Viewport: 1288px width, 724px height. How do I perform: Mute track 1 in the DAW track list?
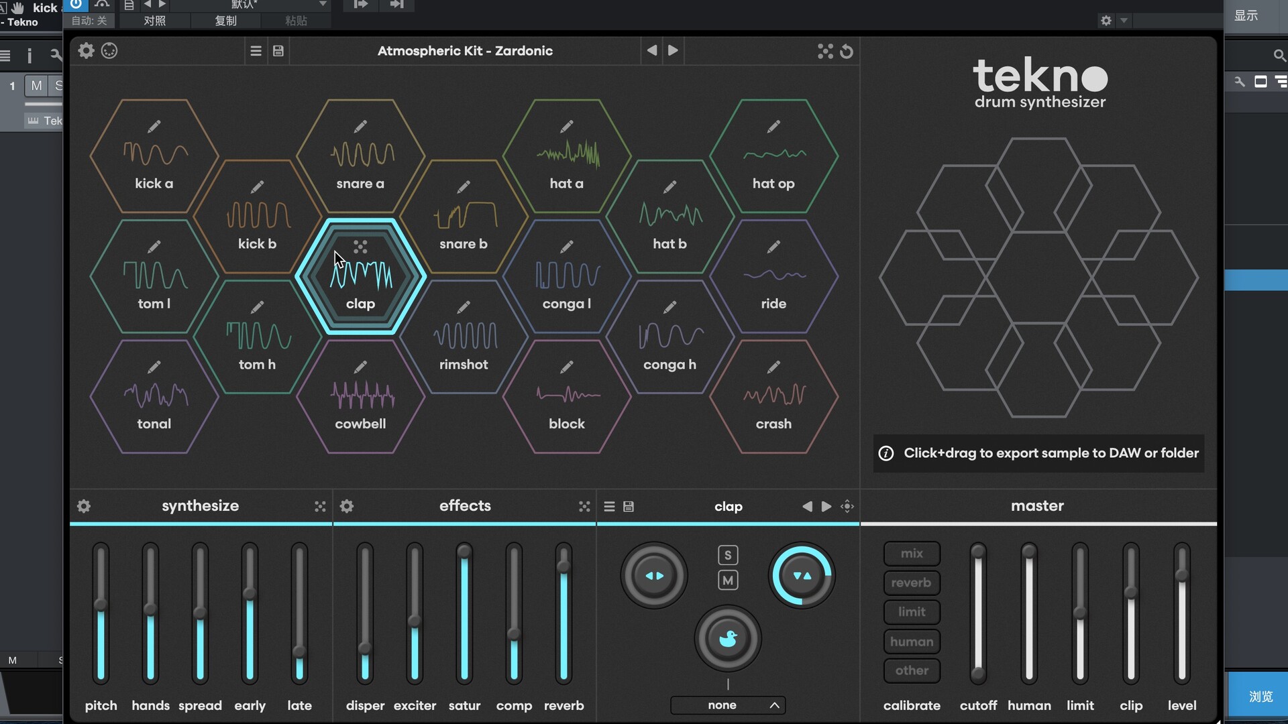point(36,85)
